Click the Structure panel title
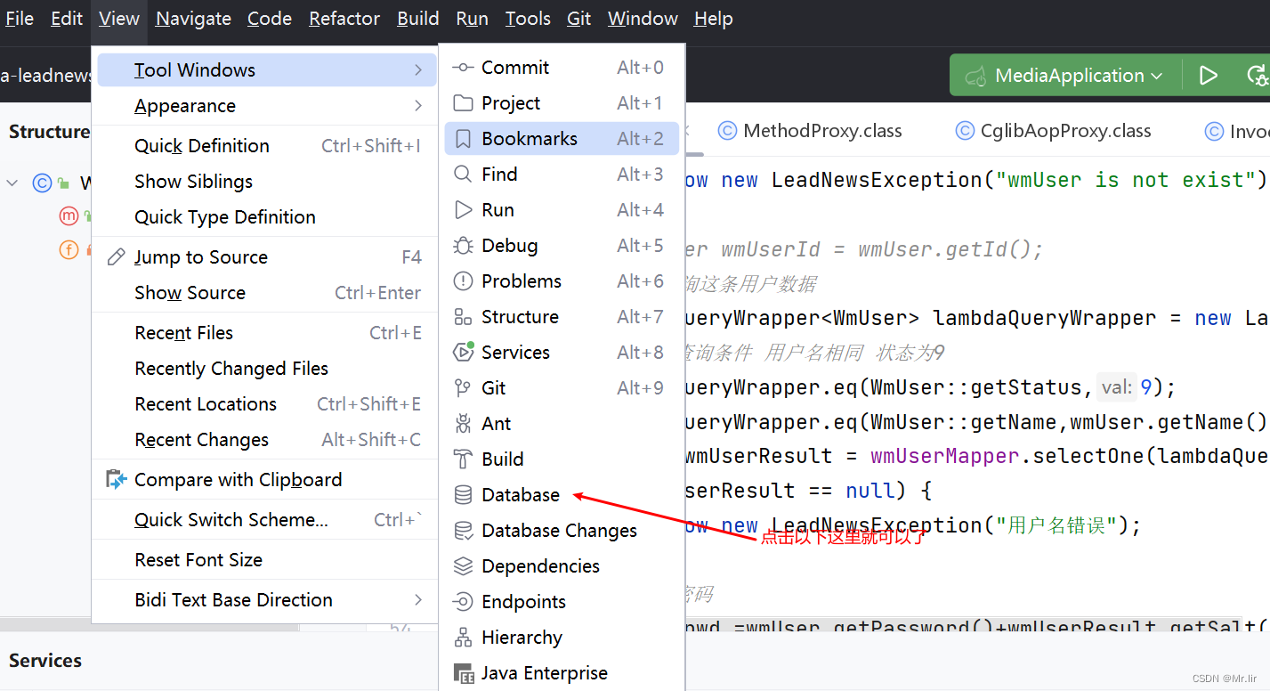The image size is (1270, 691). [x=49, y=132]
